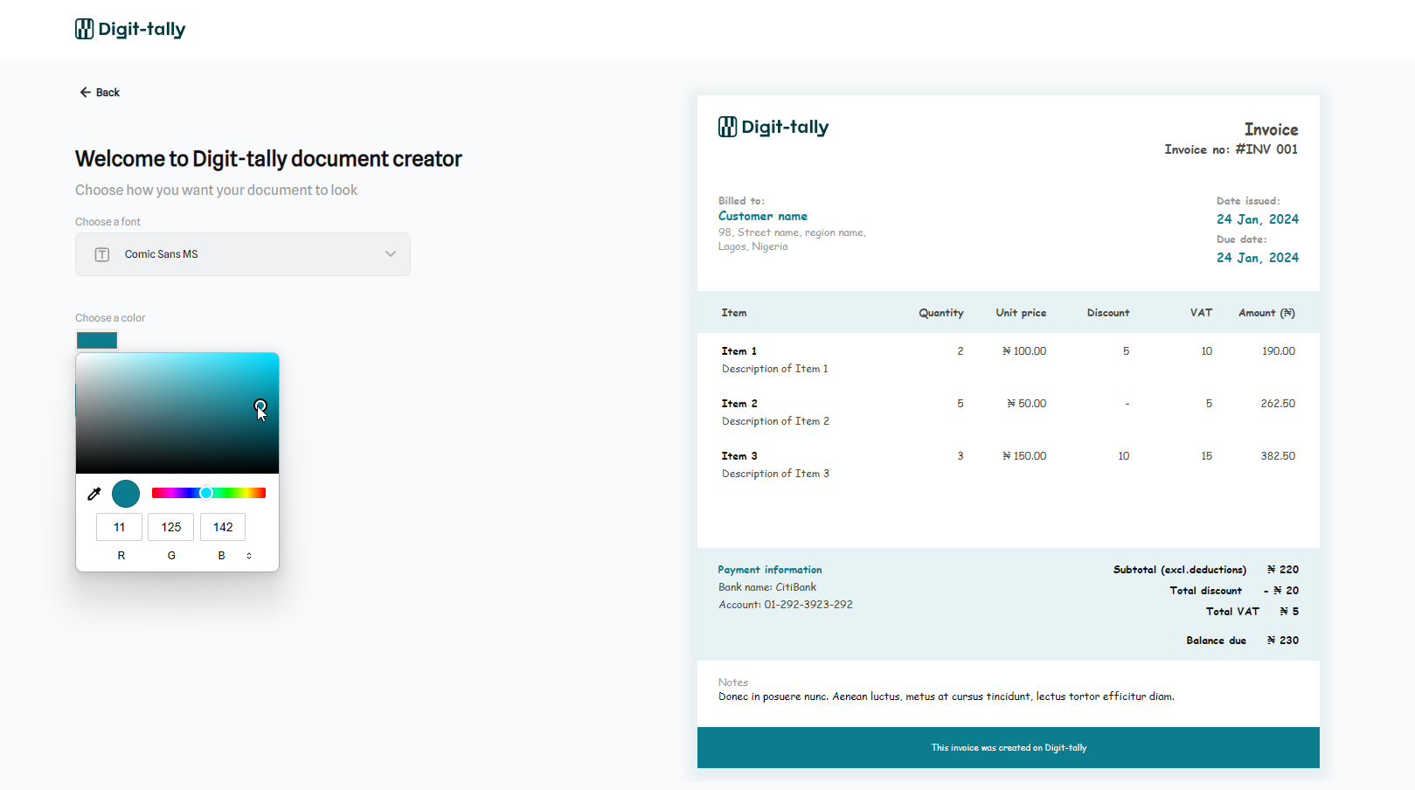This screenshot has height=790, width=1415.
Task: Click the R value field showing 11
Action: coord(119,527)
